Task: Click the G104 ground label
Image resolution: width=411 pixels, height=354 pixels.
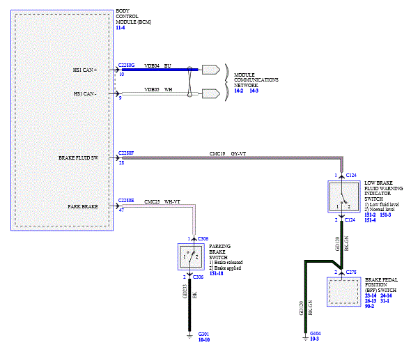Action: tap(316, 333)
